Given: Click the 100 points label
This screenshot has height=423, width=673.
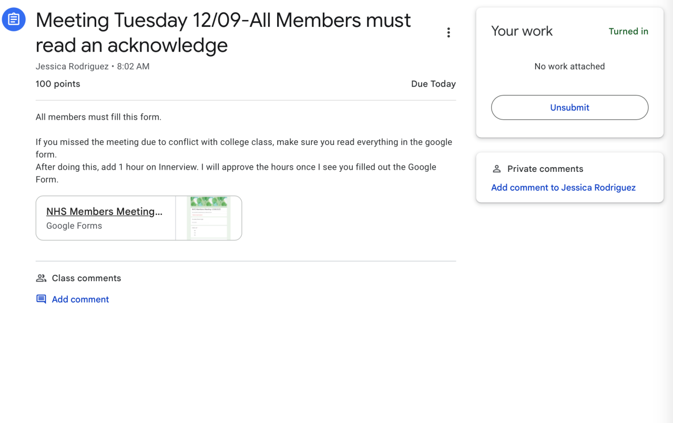Looking at the screenshot, I should tap(58, 84).
